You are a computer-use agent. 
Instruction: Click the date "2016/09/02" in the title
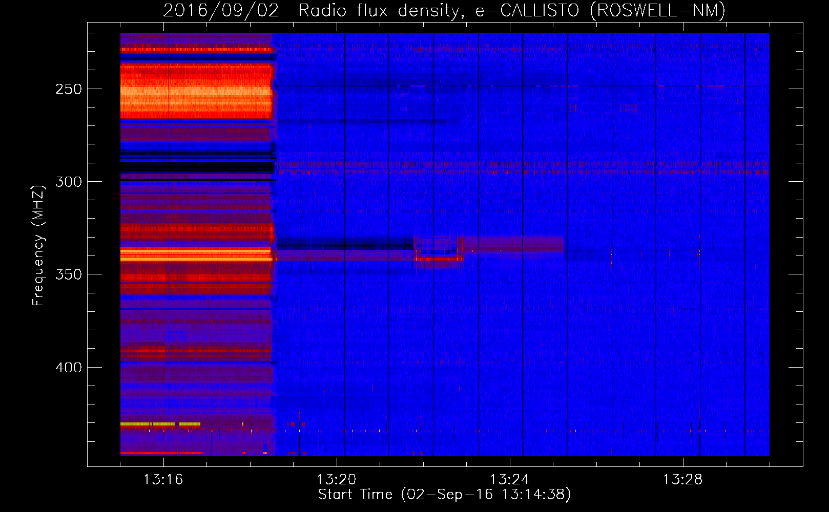click(x=221, y=10)
